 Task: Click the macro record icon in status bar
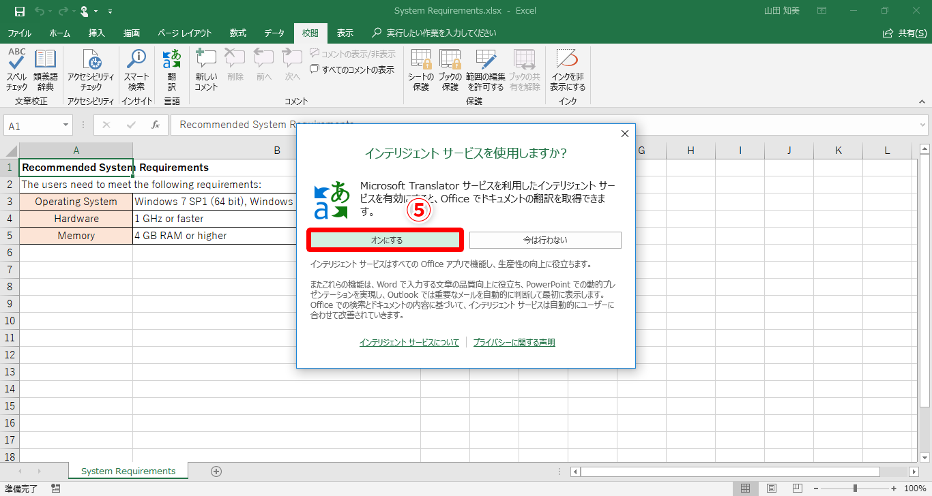pos(56,489)
